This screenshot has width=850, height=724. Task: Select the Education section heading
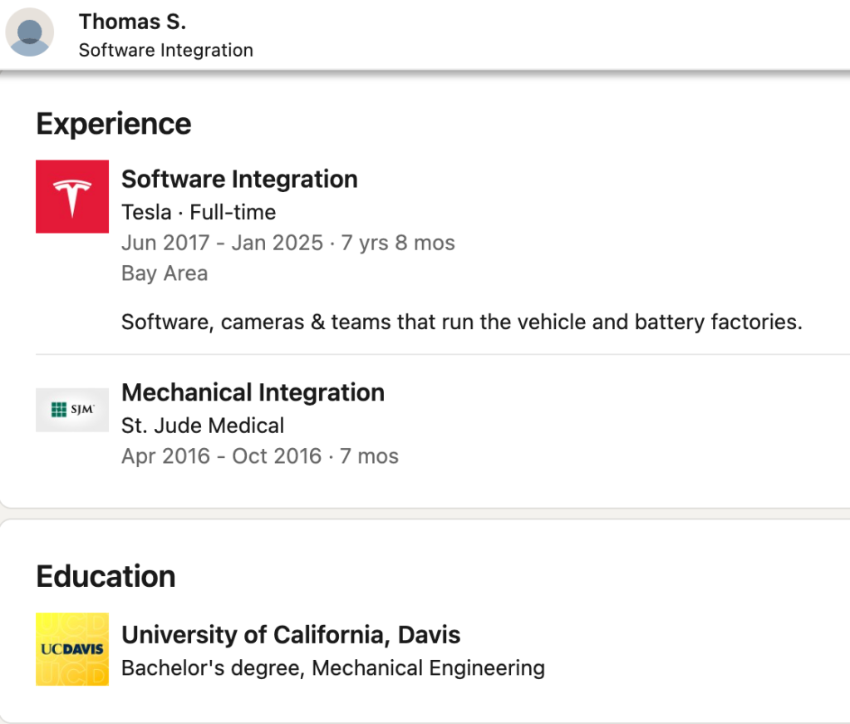coord(106,576)
